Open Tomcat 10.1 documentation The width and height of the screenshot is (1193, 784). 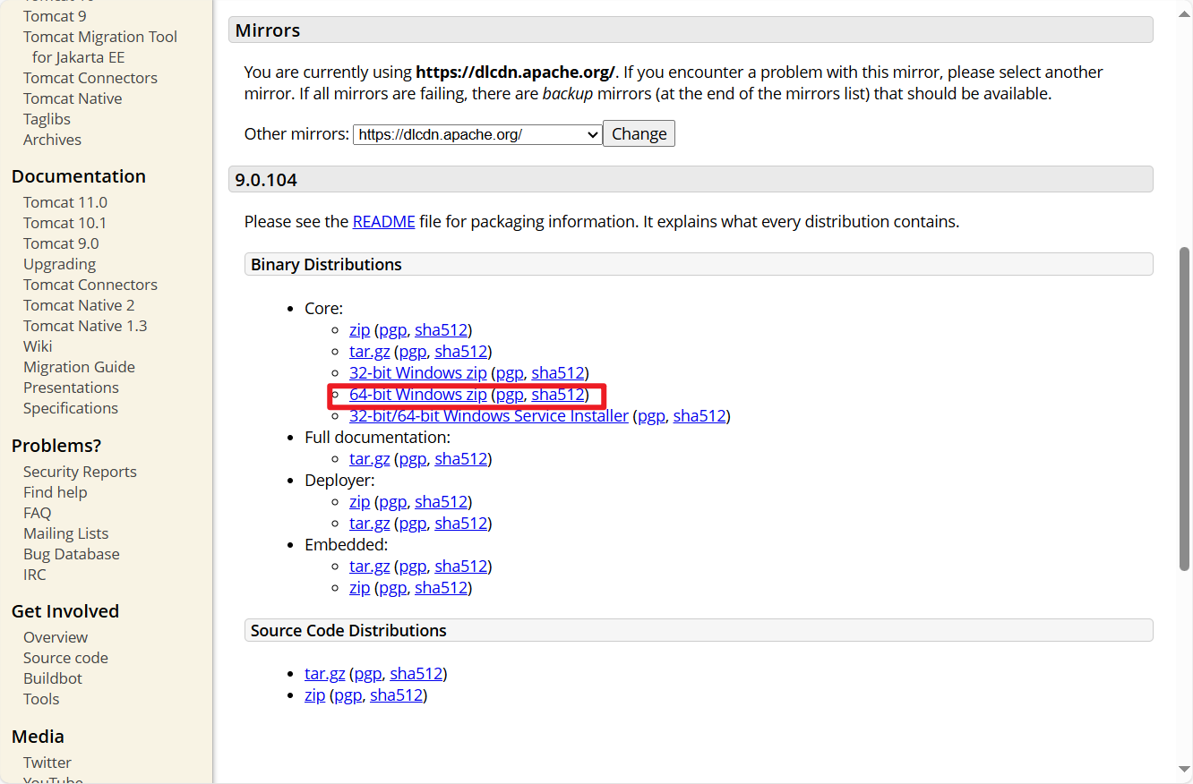coord(64,223)
